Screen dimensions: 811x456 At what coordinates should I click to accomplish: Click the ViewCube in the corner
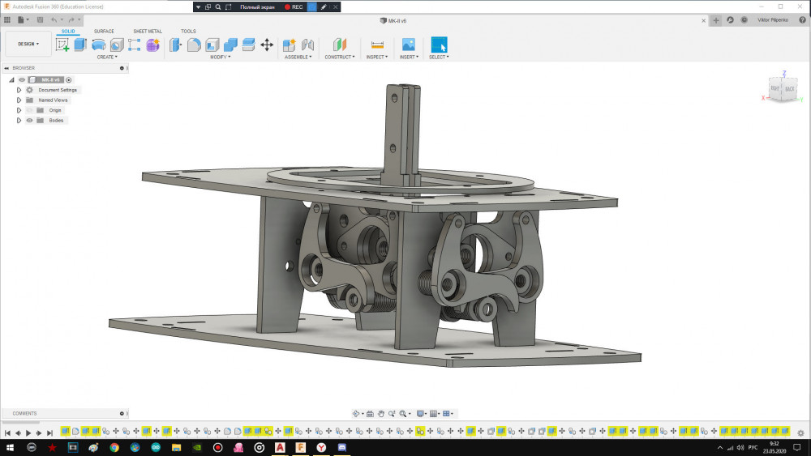tap(783, 89)
